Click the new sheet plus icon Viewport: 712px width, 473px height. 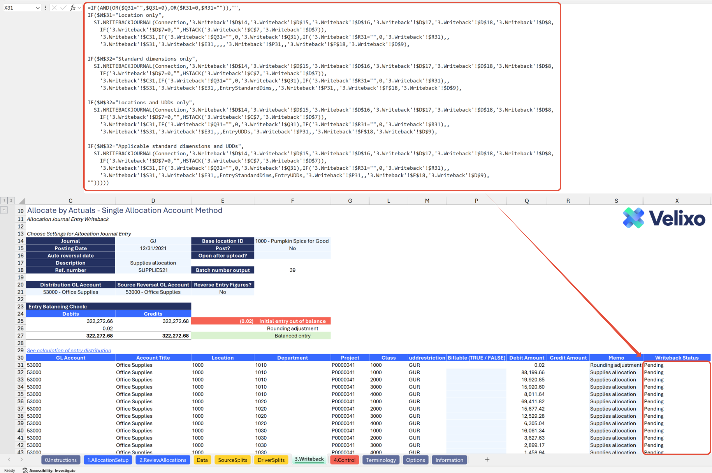tap(487, 460)
